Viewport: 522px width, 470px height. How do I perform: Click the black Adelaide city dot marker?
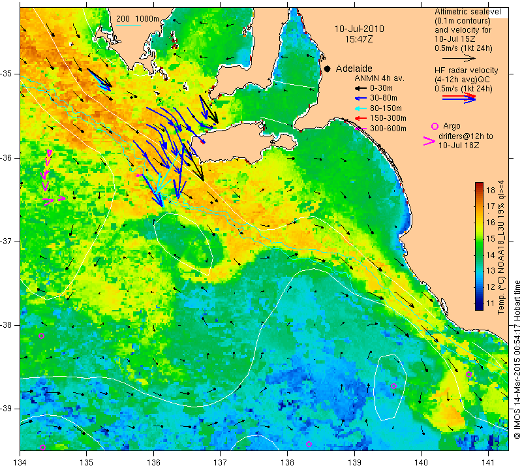(328, 69)
